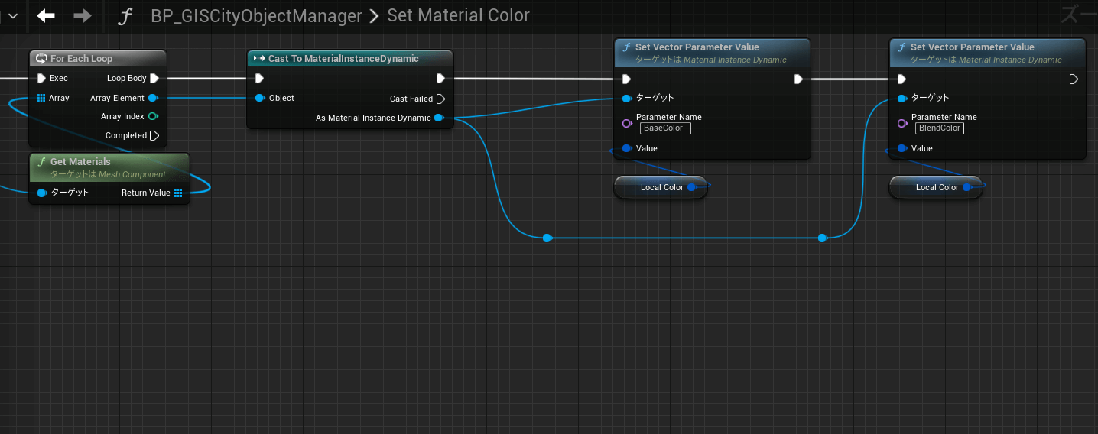Click the Array Index output pin
Screen dimensions: 1098x434
click(153, 117)
